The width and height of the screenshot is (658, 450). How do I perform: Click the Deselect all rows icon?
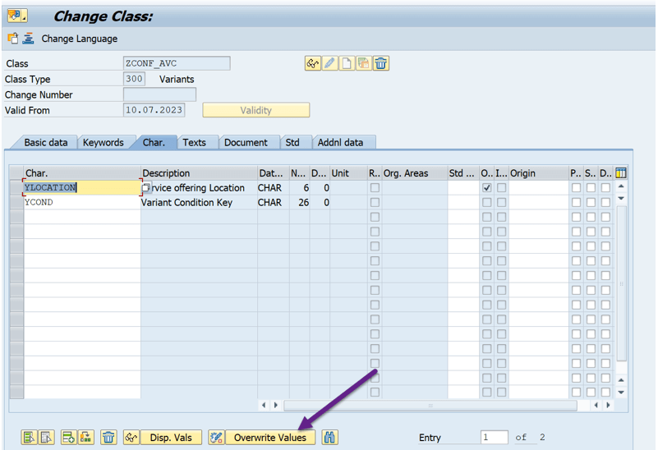pos(46,438)
